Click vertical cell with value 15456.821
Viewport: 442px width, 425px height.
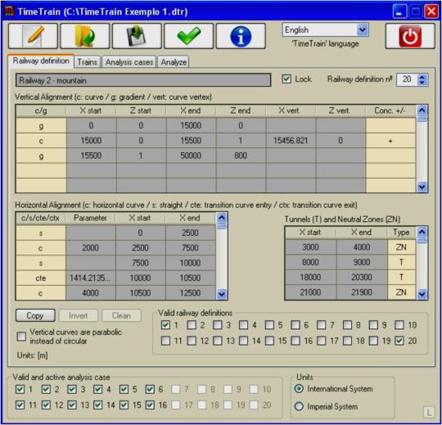tap(291, 141)
